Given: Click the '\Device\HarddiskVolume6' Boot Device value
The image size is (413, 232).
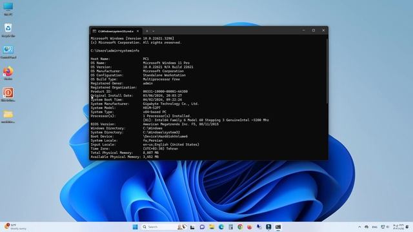Looking at the screenshot, I should 165,137.
